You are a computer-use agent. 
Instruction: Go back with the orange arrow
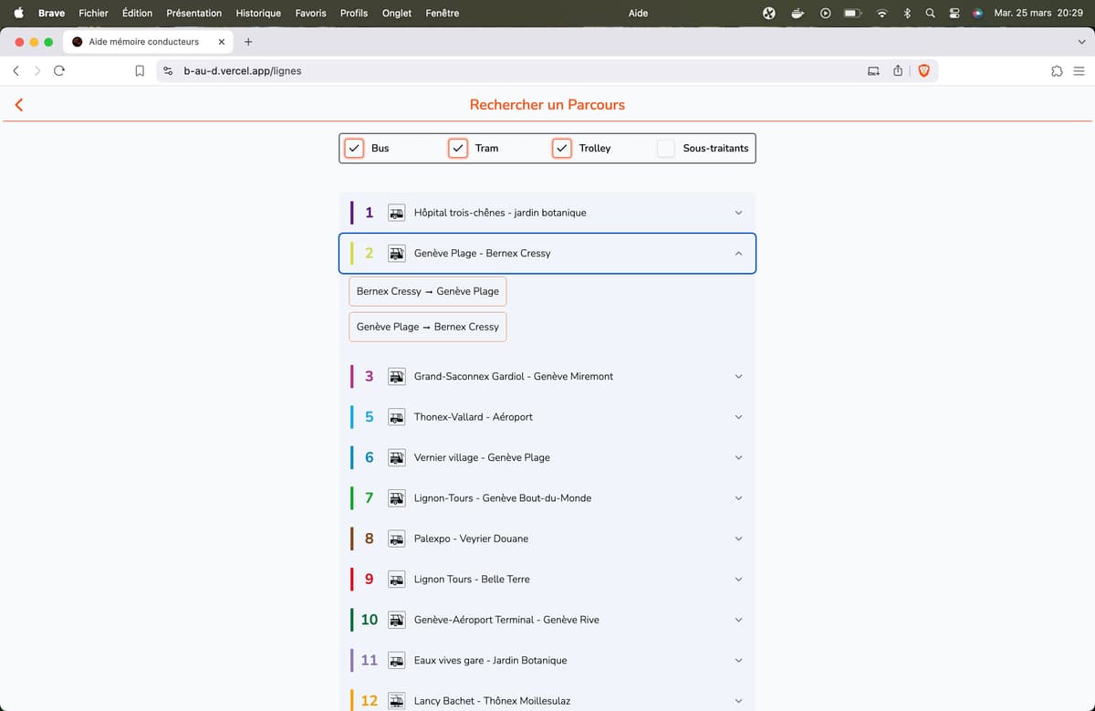pos(18,105)
